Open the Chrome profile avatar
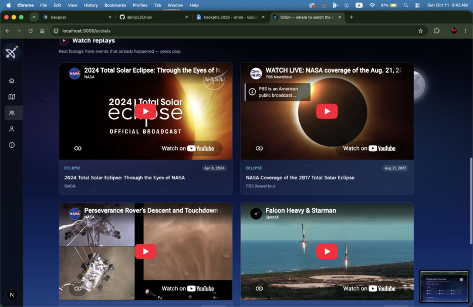Image resolution: width=473 pixels, height=307 pixels. coord(454,30)
